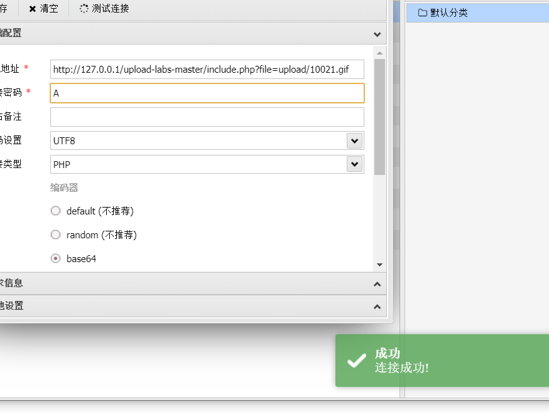
Task: Click the empty remarks input field
Action: [207, 117]
